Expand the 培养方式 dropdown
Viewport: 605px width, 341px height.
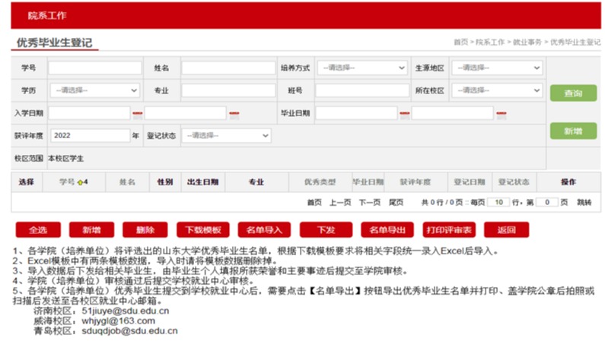click(361, 68)
